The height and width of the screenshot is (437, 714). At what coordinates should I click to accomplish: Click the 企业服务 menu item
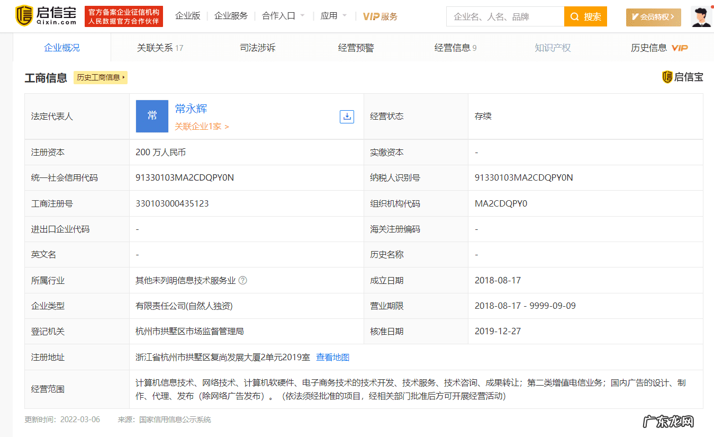point(230,16)
